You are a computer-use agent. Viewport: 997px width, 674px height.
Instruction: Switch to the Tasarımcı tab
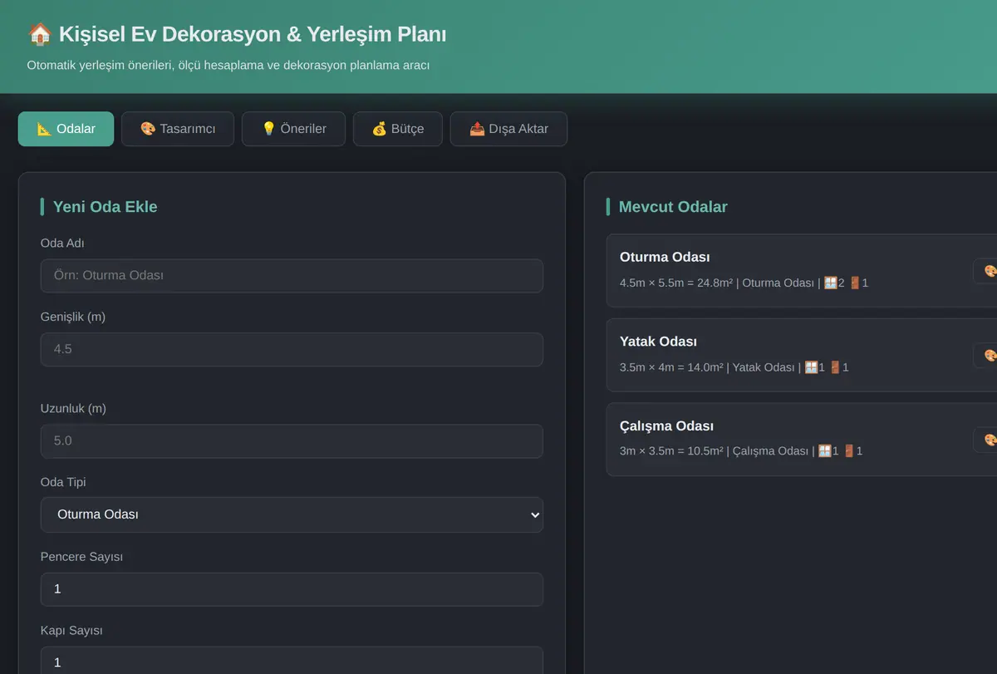178,129
